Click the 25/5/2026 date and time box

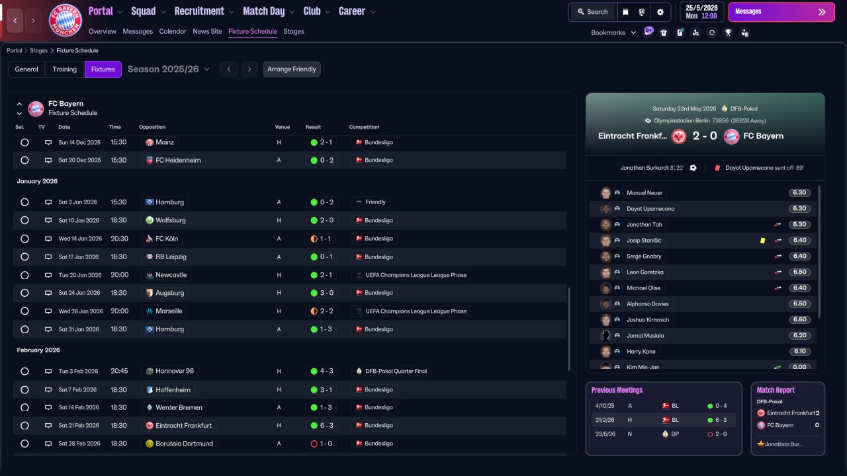point(702,12)
